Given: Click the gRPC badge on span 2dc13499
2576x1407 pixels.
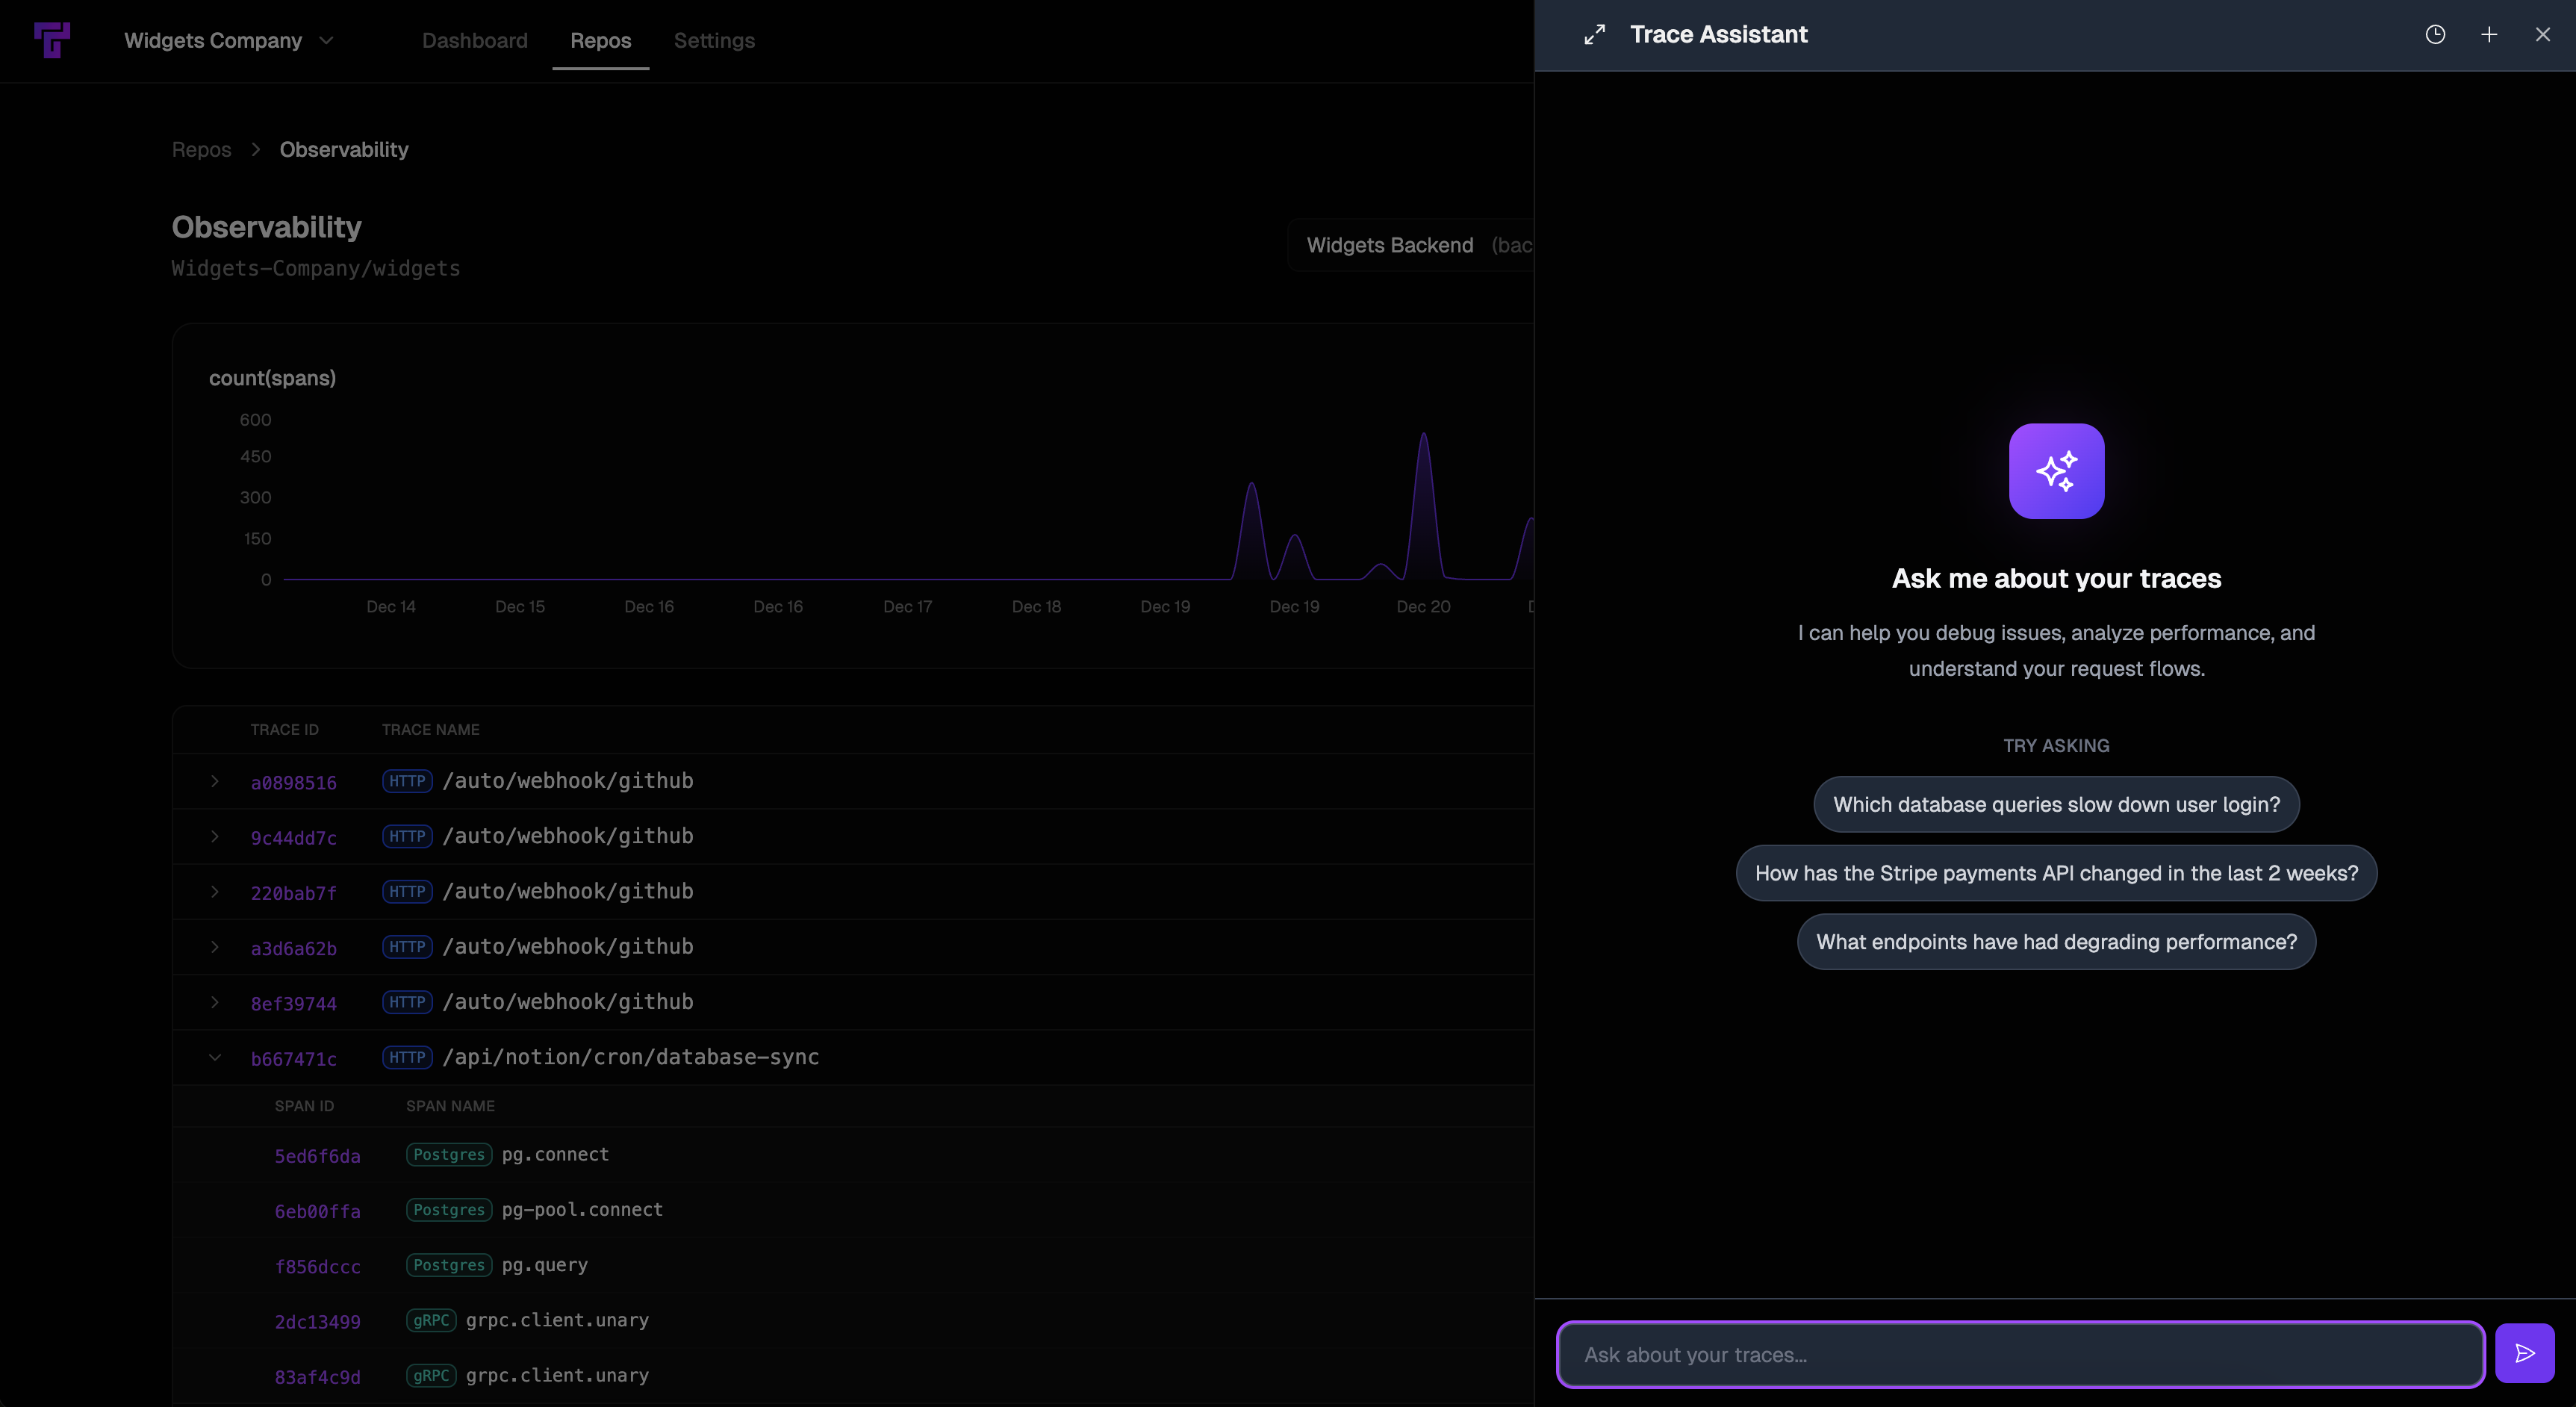Looking at the screenshot, I should point(430,1320).
